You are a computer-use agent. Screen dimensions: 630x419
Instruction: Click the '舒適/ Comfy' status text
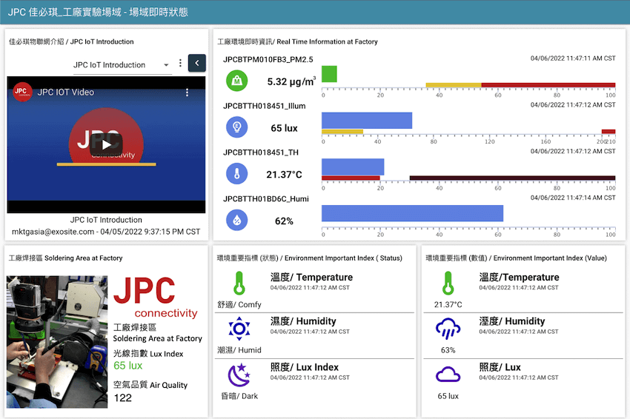[239, 304]
